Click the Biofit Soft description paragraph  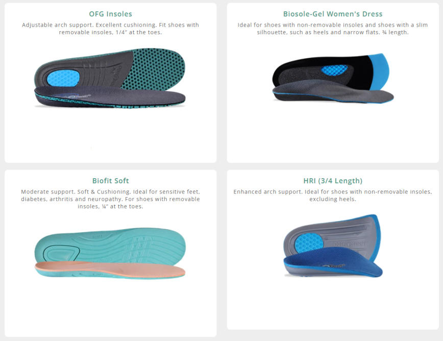coord(110,199)
